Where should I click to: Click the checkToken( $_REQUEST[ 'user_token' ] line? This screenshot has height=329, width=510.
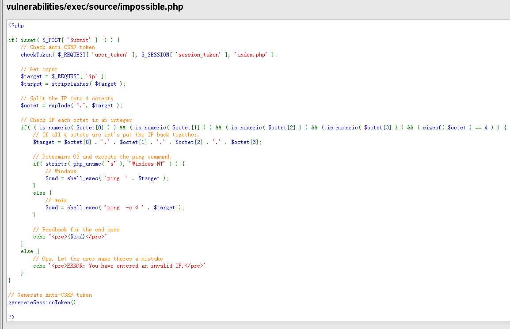coord(148,55)
